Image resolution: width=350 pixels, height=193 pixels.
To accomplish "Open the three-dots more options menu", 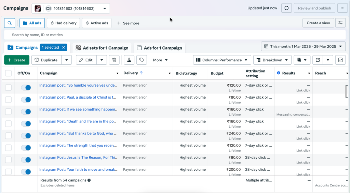I will (342, 8).
